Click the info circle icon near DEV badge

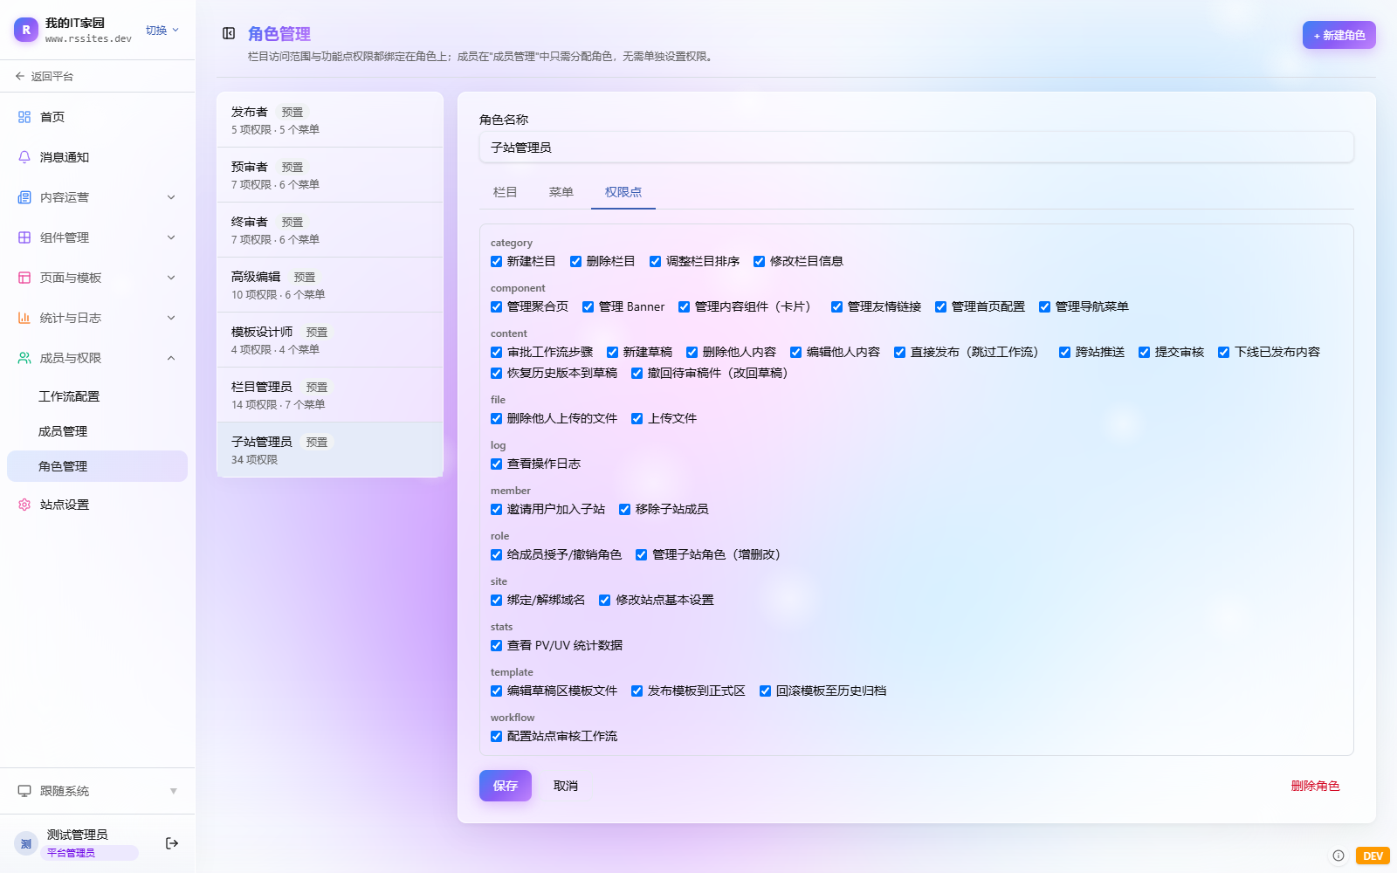click(1339, 856)
